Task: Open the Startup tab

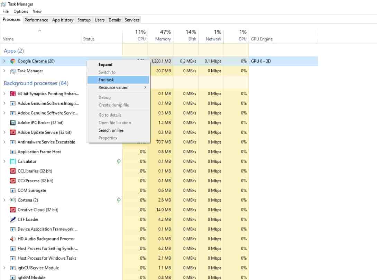Action: [84, 20]
